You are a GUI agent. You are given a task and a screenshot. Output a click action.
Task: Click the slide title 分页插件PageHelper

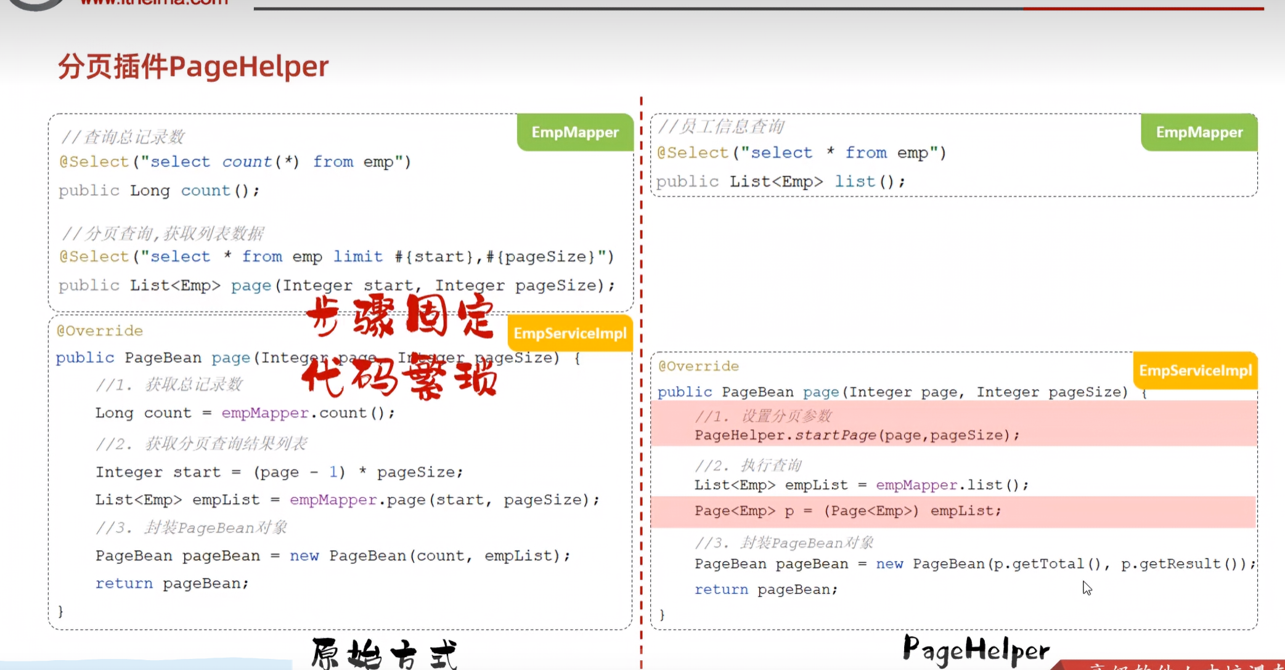[193, 67]
